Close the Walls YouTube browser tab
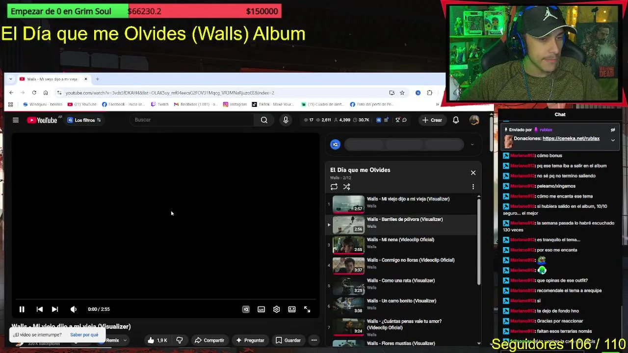This screenshot has height=353, width=628. coord(86,79)
